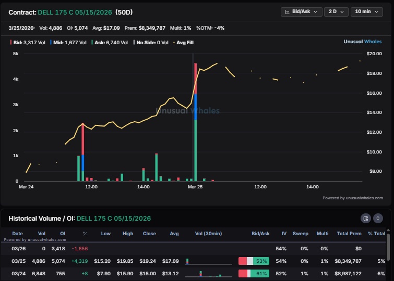The image size is (394, 281).
Task: Click the $8,987,122 total premium cell
Action: click(348, 274)
